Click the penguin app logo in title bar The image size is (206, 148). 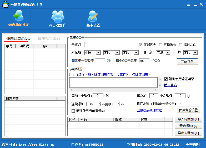[x=5, y=4]
